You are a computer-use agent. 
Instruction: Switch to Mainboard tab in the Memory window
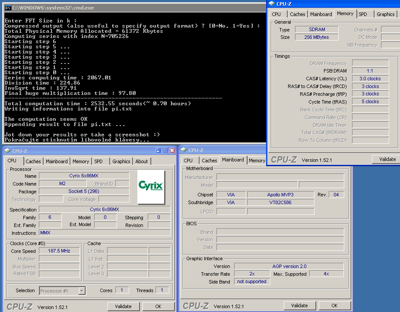tap(321, 14)
